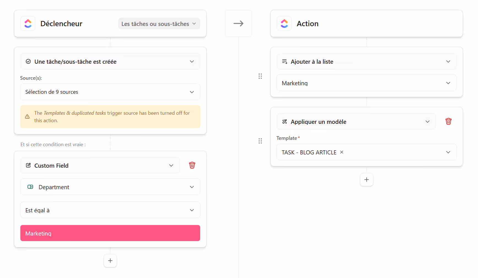Delete the Custom Field condition via its trash icon
Image resolution: width=478 pixels, height=278 pixels.
pyautogui.click(x=192, y=165)
